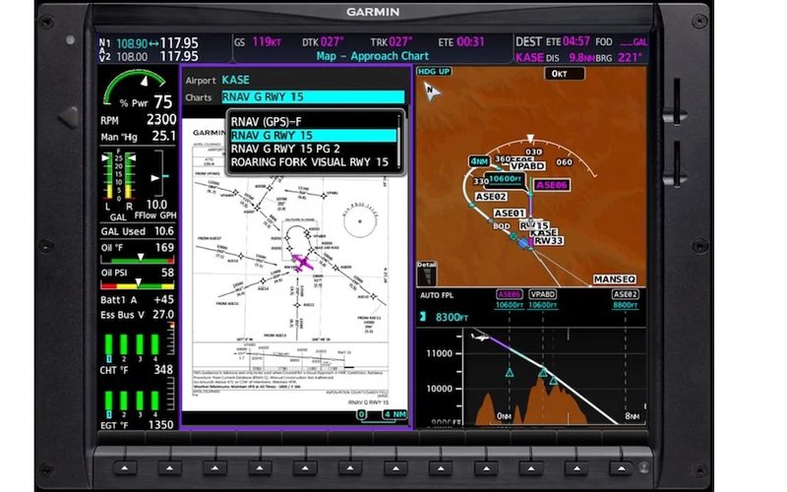The height and width of the screenshot is (492, 787).
Task: Click the RW33 runway label on map
Action: point(548,241)
